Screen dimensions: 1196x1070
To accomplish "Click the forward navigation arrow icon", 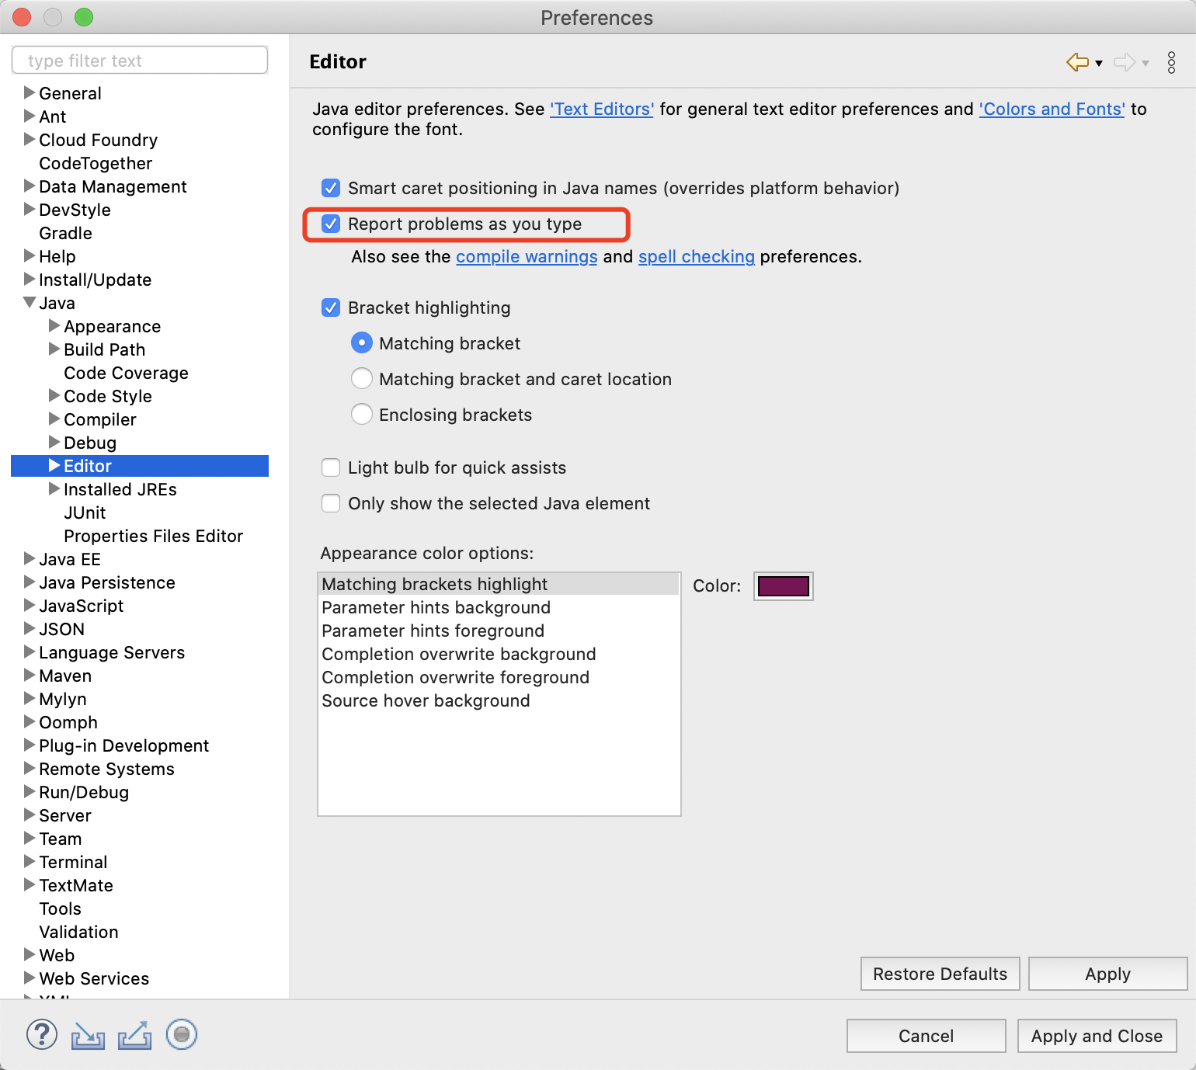I will (x=1124, y=62).
